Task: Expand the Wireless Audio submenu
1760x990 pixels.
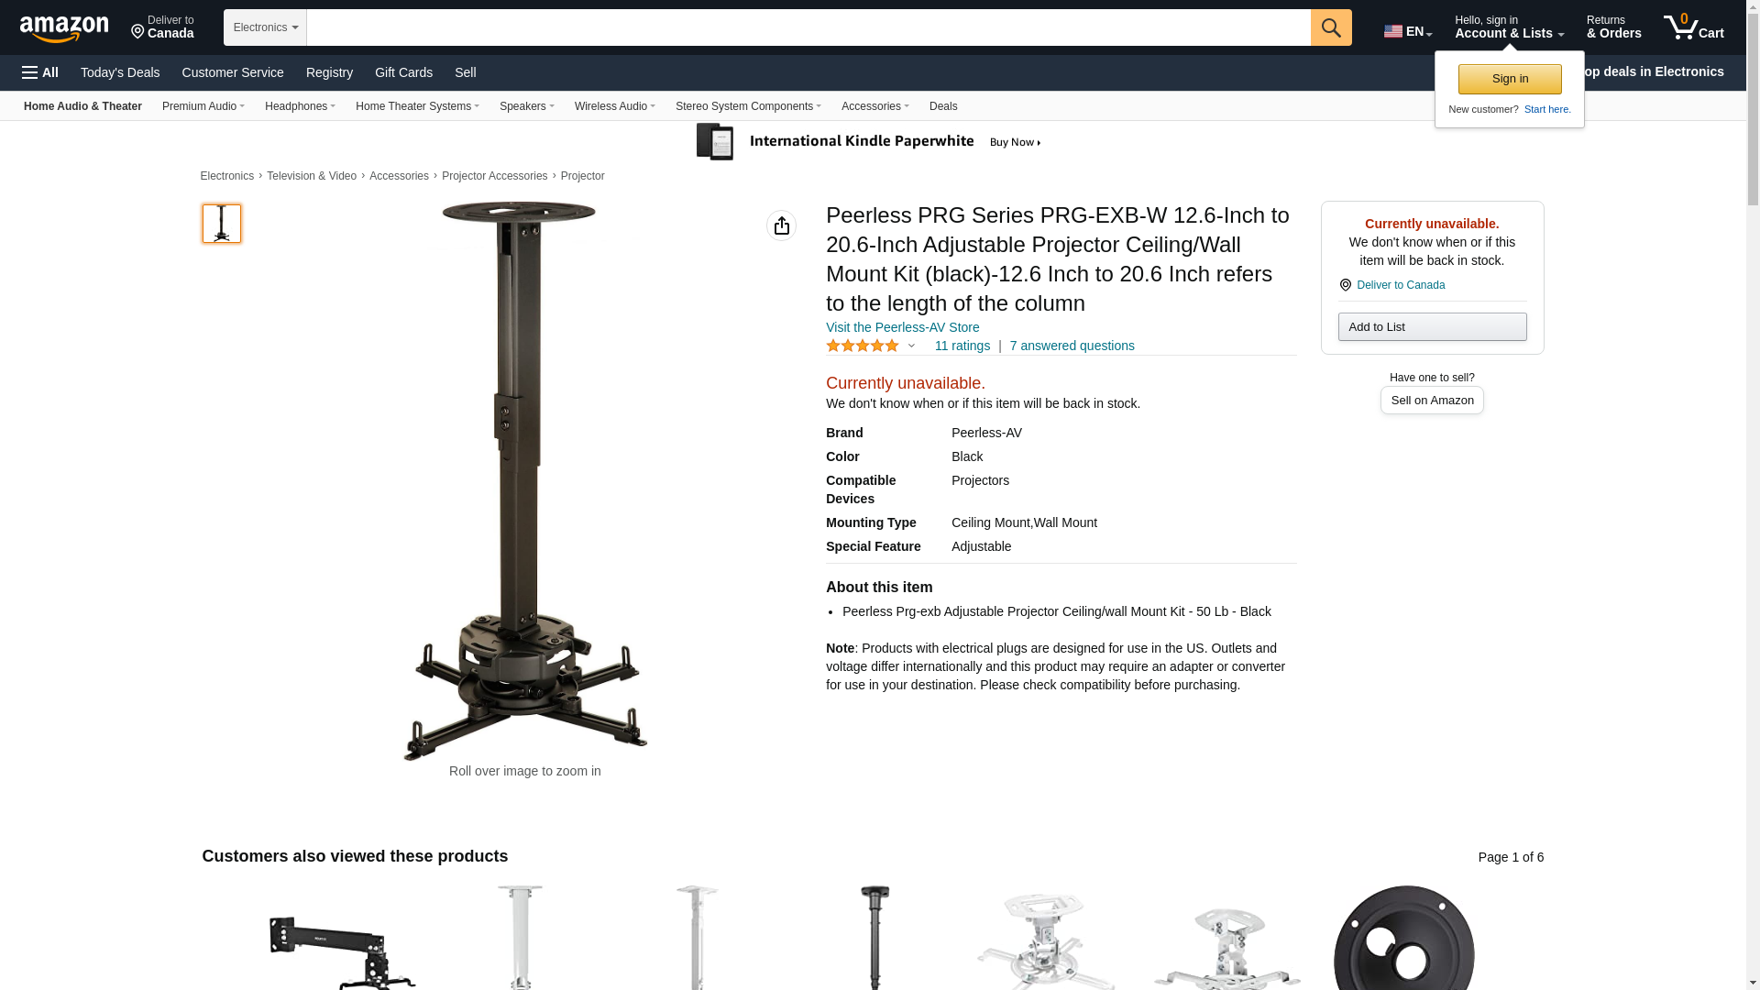Action: point(615,106)
